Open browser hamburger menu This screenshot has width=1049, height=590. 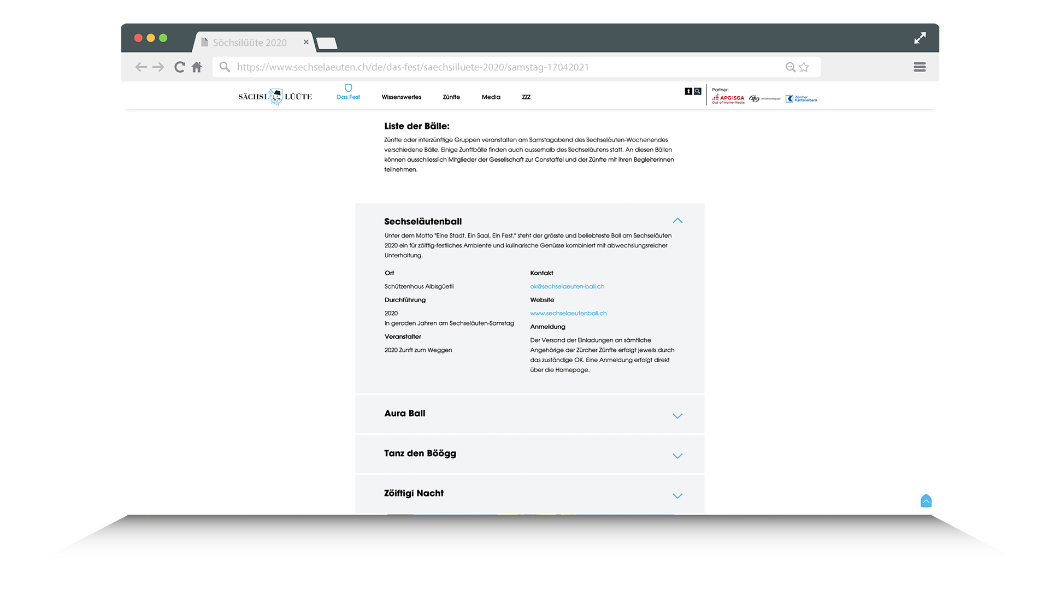point(920,67)
